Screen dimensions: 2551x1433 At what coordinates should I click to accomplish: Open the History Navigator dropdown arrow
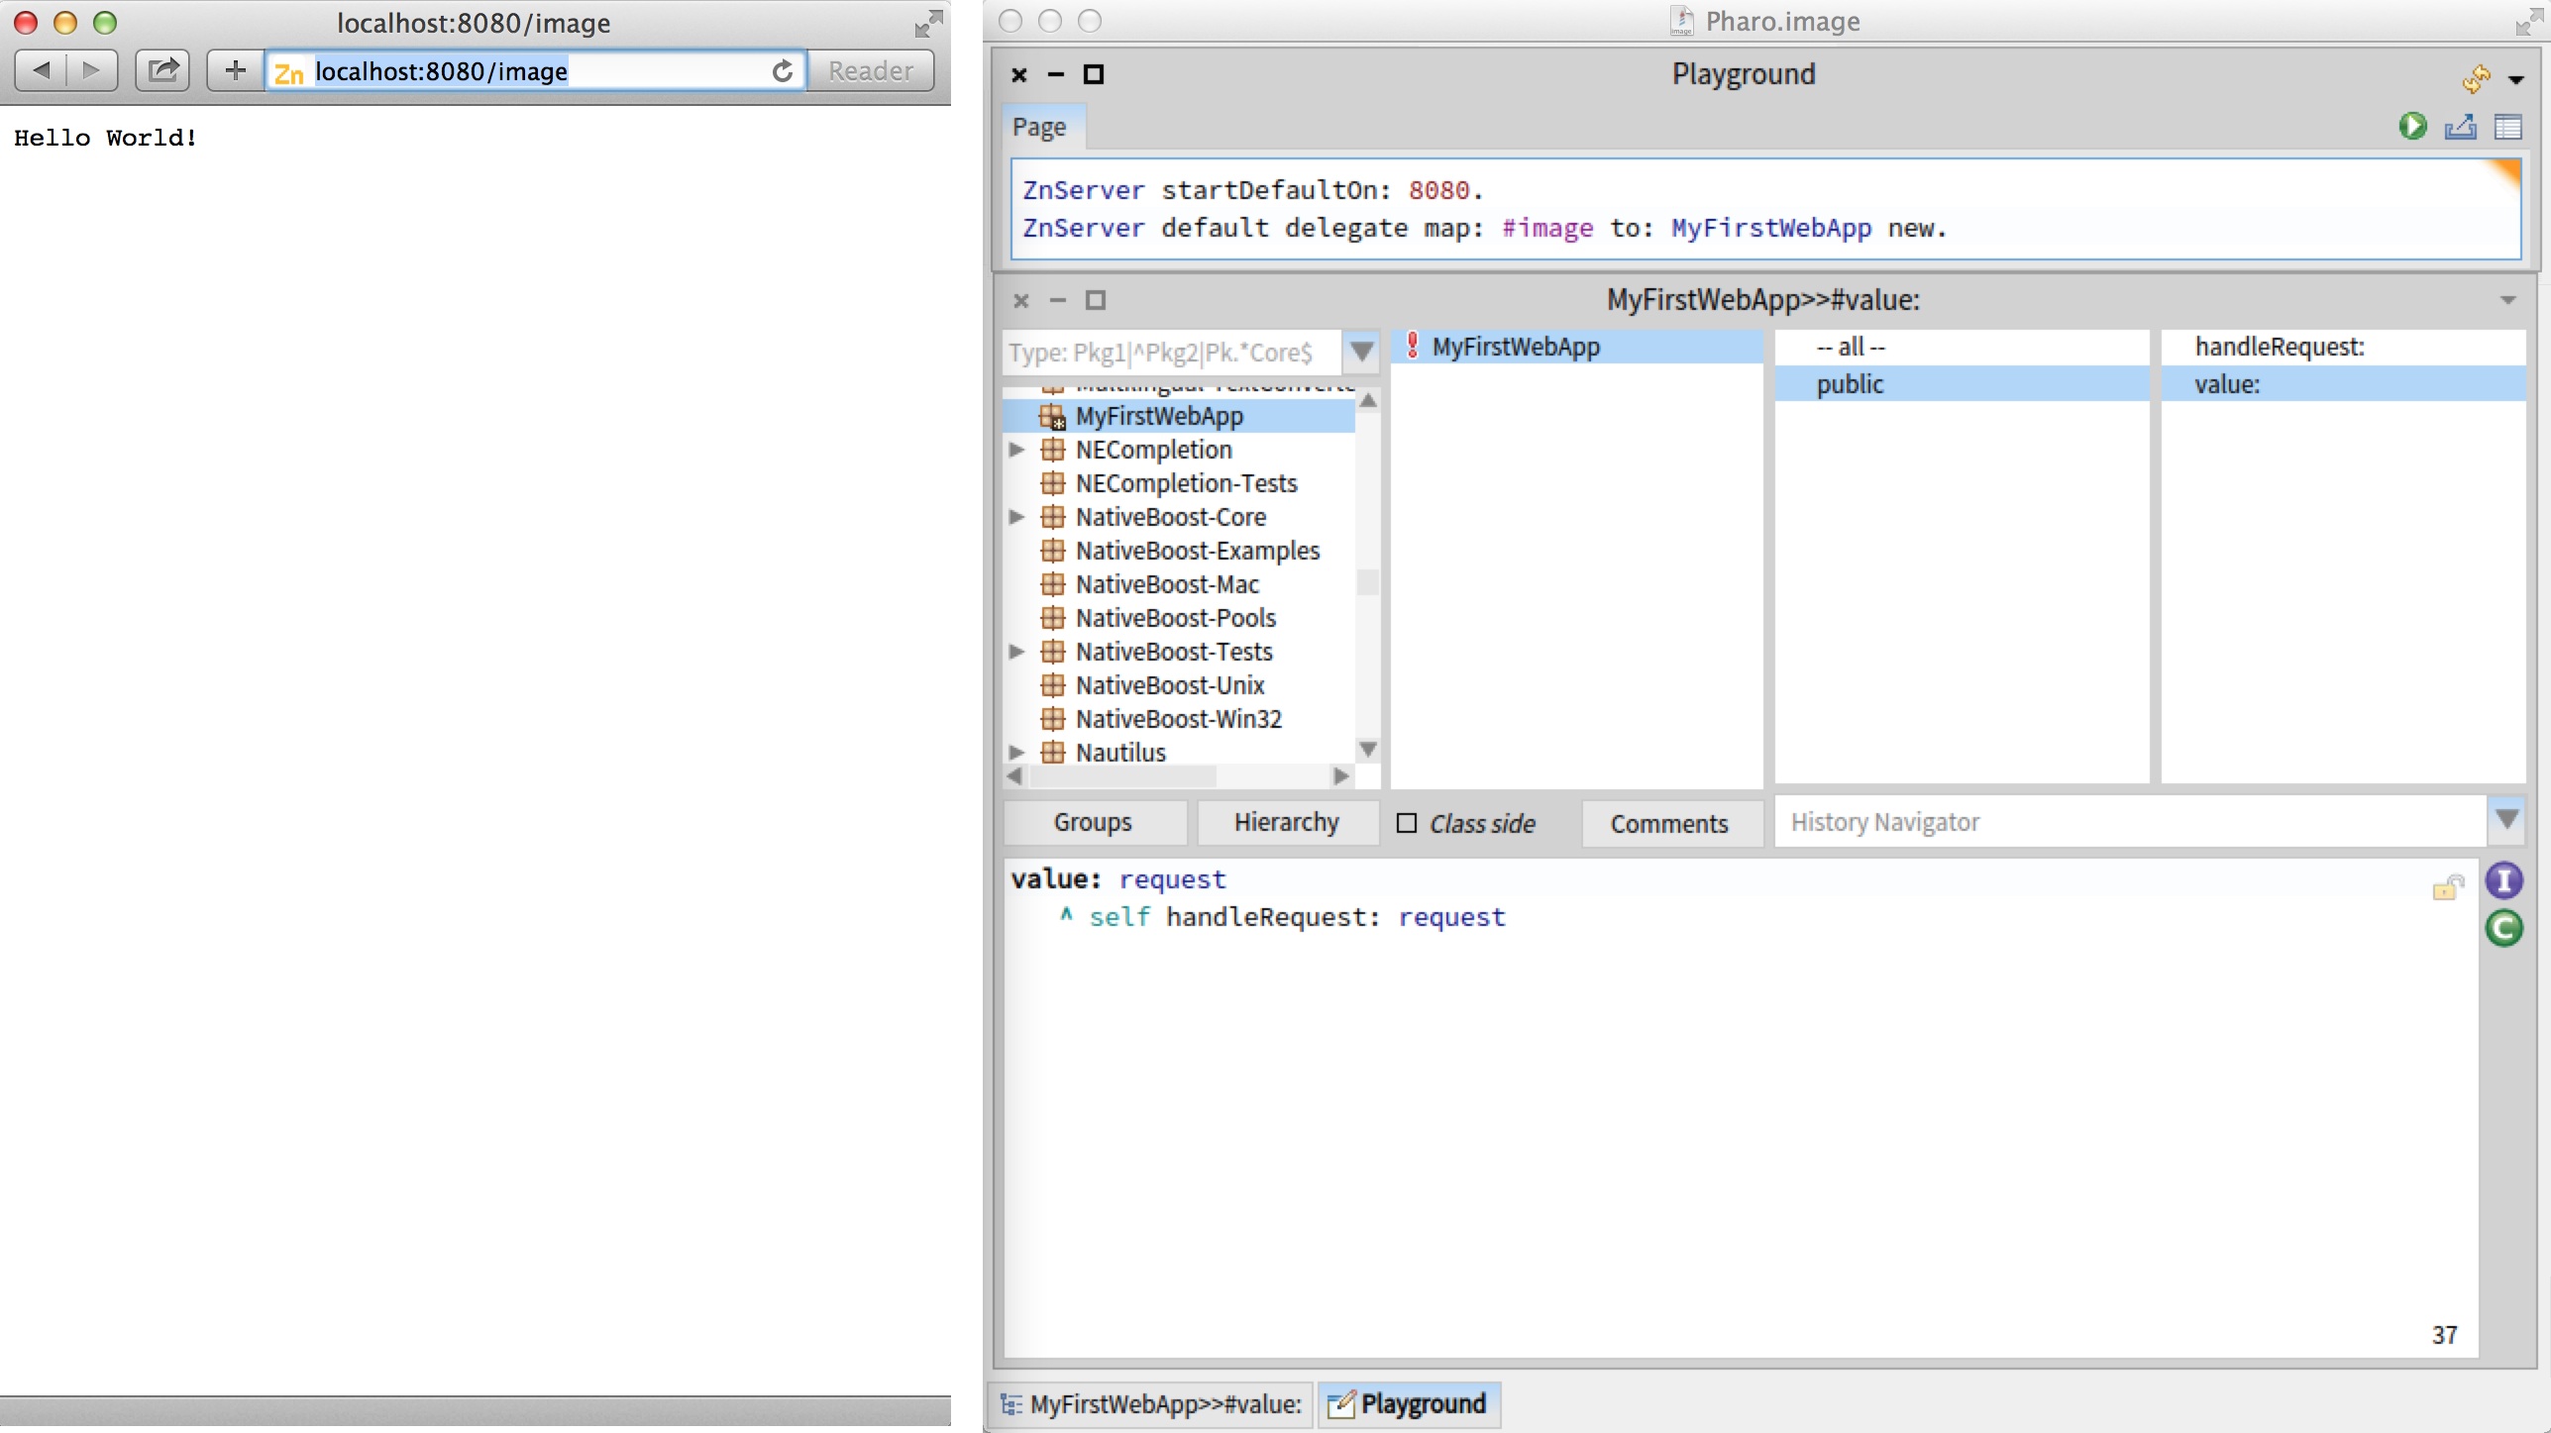click(x=2506, y=820)
